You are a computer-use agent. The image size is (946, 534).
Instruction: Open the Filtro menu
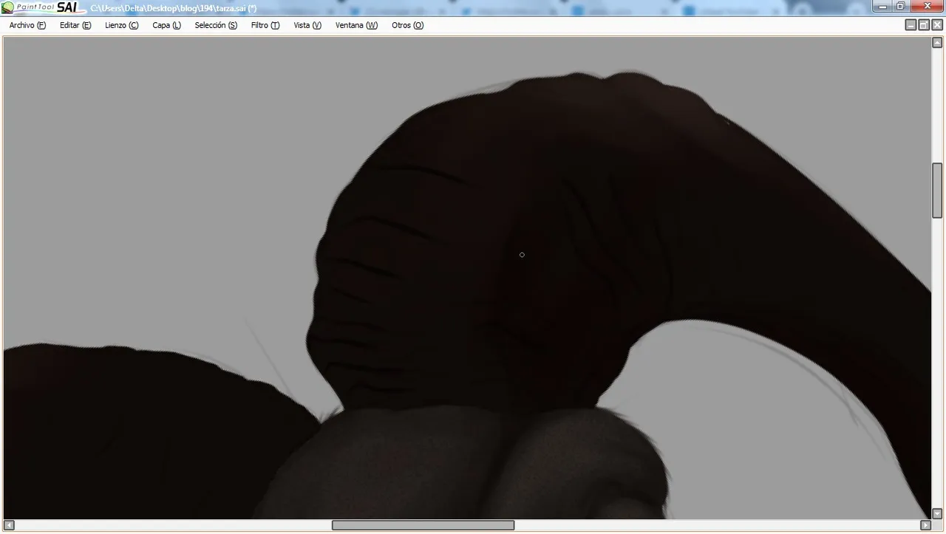(x=265, y=25)
